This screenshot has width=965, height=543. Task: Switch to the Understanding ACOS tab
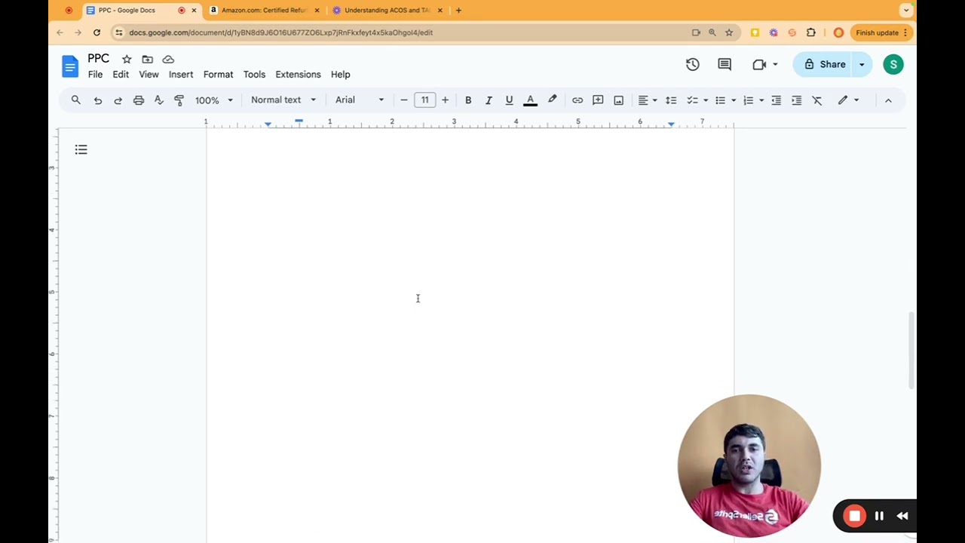(x=388, y=11)
